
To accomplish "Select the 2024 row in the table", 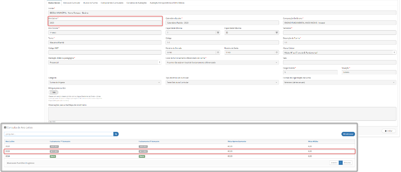I will (x=179, y=156).
